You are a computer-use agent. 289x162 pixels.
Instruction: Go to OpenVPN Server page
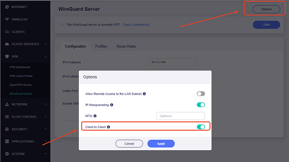point(21,85)
